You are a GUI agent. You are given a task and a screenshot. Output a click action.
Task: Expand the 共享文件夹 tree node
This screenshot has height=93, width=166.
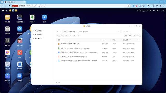33,35
